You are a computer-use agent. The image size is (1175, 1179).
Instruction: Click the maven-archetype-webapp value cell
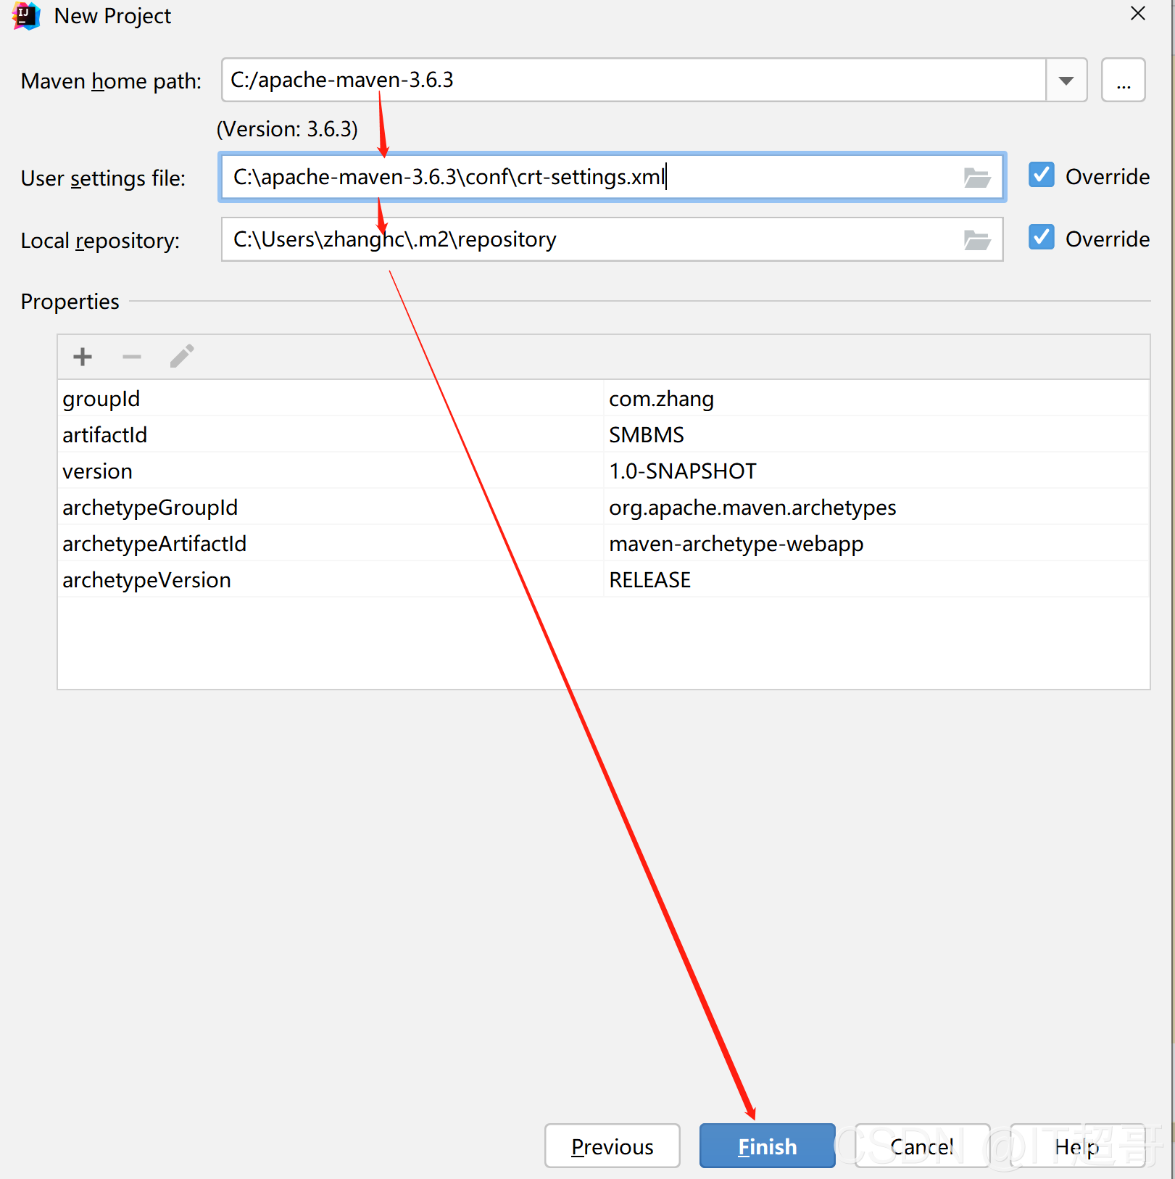[x=876, y=543]
